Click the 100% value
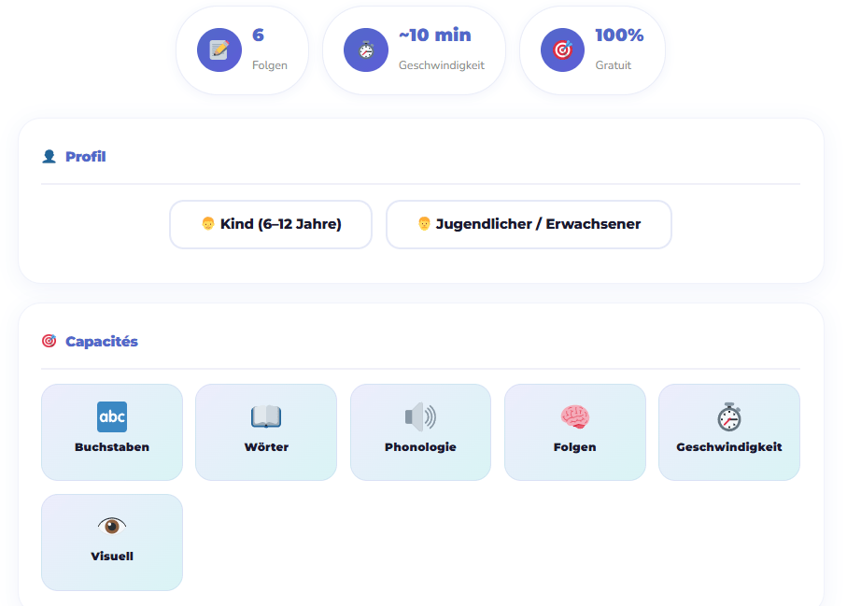This screenshot has height=606, width=847. 619,35
